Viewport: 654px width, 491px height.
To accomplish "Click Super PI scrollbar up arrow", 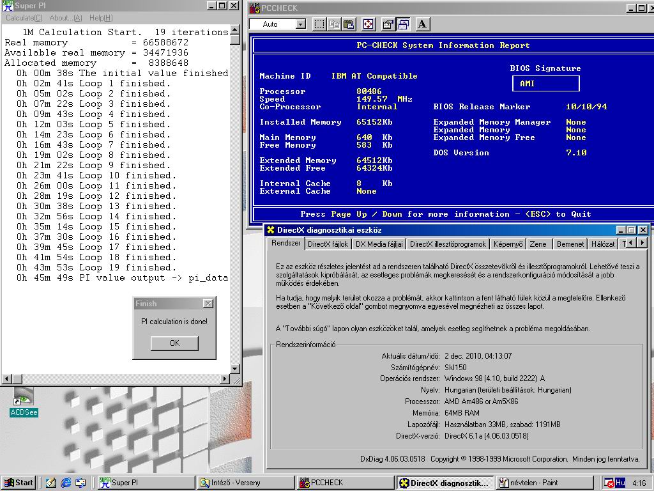I will 235,29.
